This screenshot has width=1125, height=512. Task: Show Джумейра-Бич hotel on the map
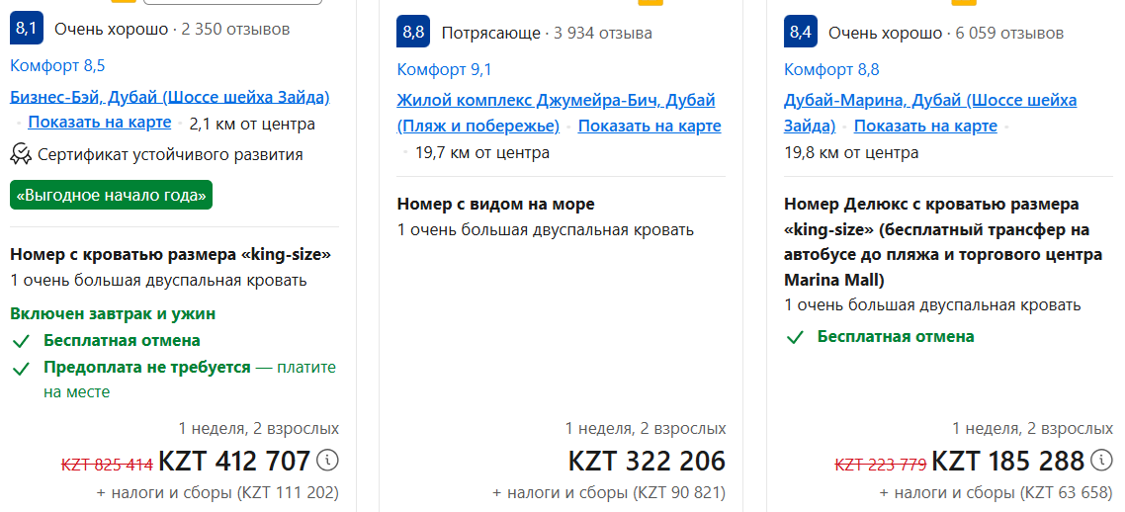pyautogui.click(x=649, y=126)
